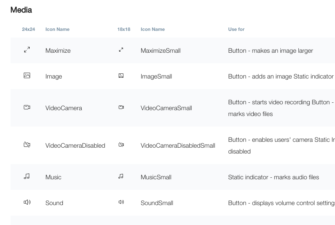
Task: Click the Media section heading
Action: coord(21,10)
